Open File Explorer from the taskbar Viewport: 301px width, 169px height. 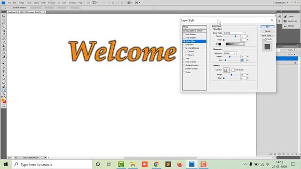pos(133,164)
